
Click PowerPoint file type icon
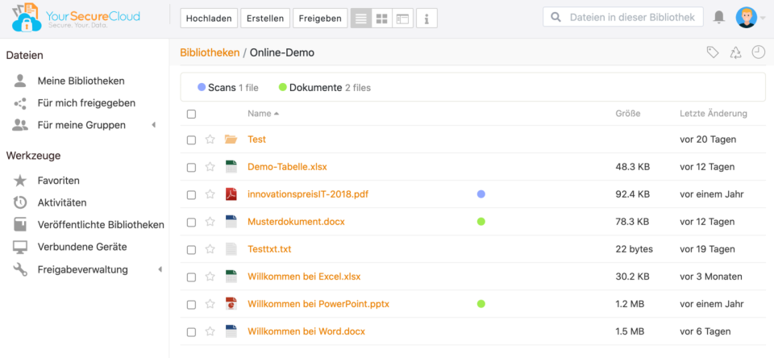tap(231, 304)
